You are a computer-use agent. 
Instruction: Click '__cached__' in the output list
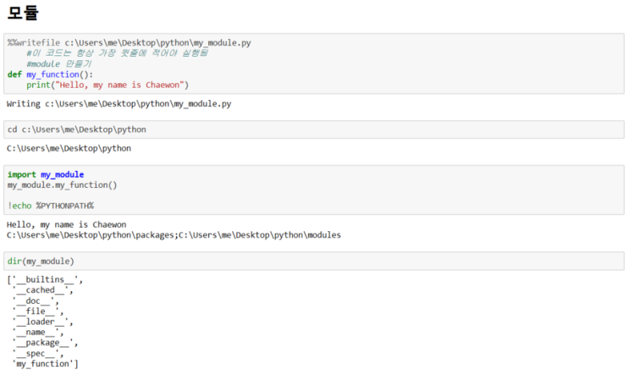click(x=42, y=290)
